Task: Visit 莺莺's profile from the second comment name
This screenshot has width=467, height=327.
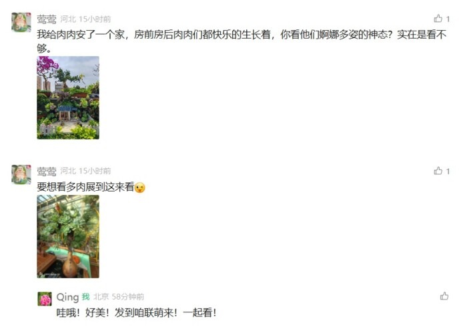Action: (x=47, y=172)
